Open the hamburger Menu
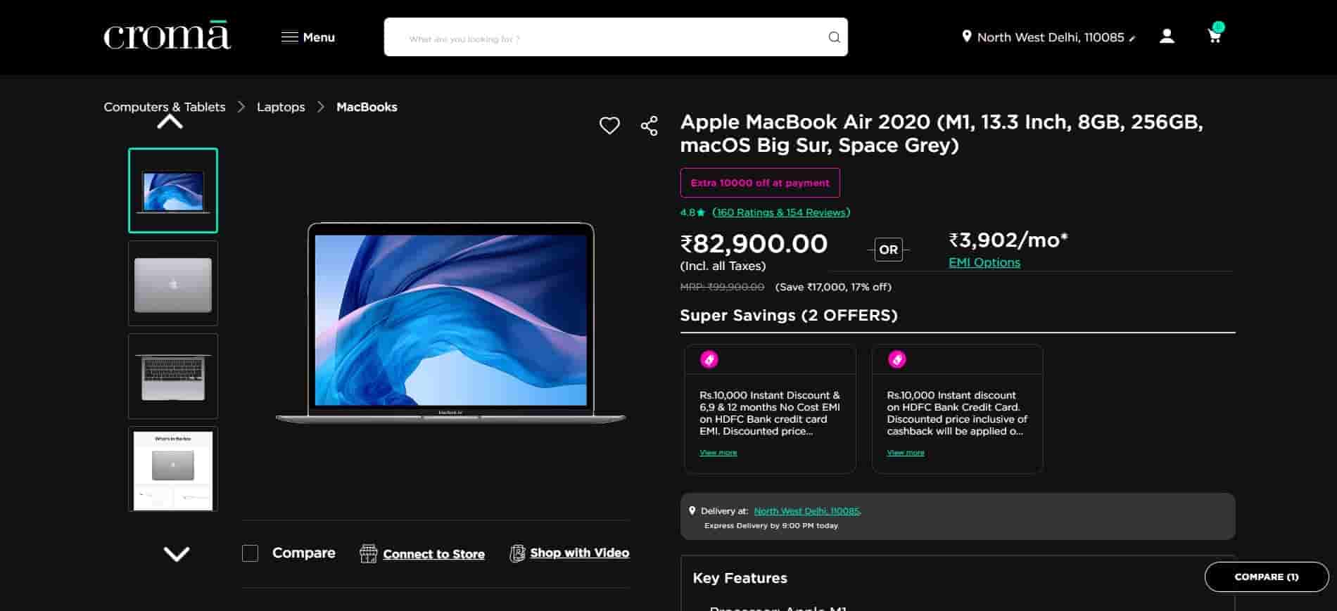The image size is (1337, 611). click(x=308, y=37)
